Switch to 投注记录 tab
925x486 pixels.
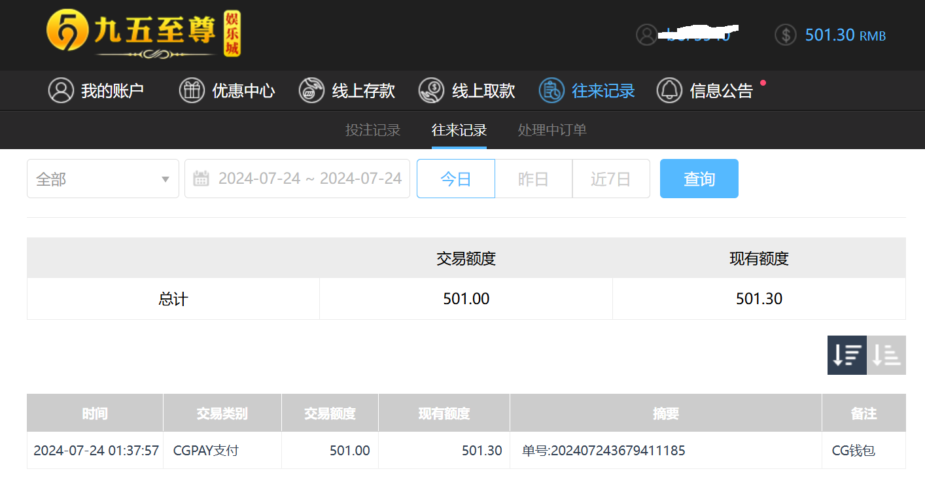click(x=373, y=130)
